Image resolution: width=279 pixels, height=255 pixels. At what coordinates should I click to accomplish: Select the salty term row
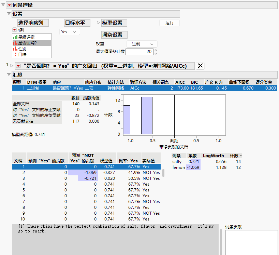[207, 162]
